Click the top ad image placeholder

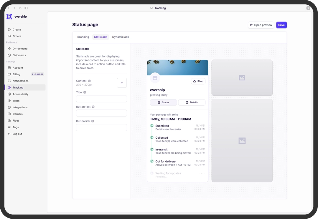click(242, 78)
